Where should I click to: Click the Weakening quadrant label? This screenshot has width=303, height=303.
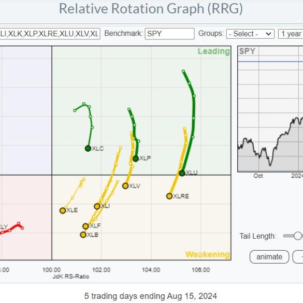(x=208, y=254)
